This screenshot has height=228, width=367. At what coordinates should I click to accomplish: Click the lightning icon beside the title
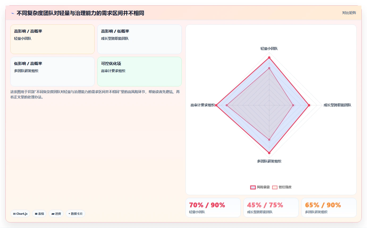(12, 13)
